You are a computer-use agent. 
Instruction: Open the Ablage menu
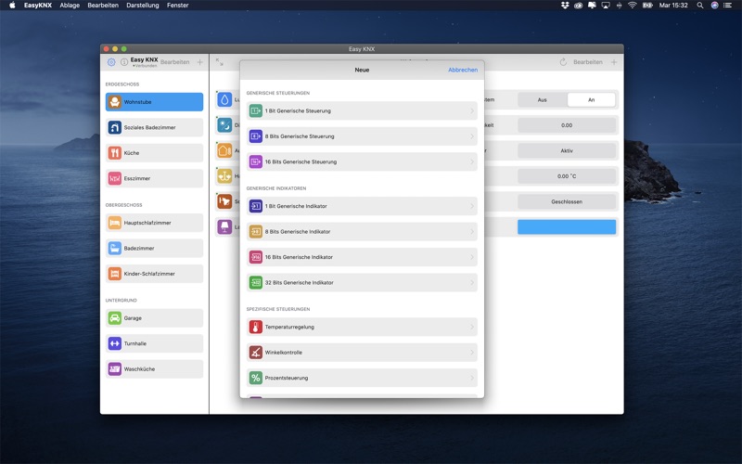[70, 6]
